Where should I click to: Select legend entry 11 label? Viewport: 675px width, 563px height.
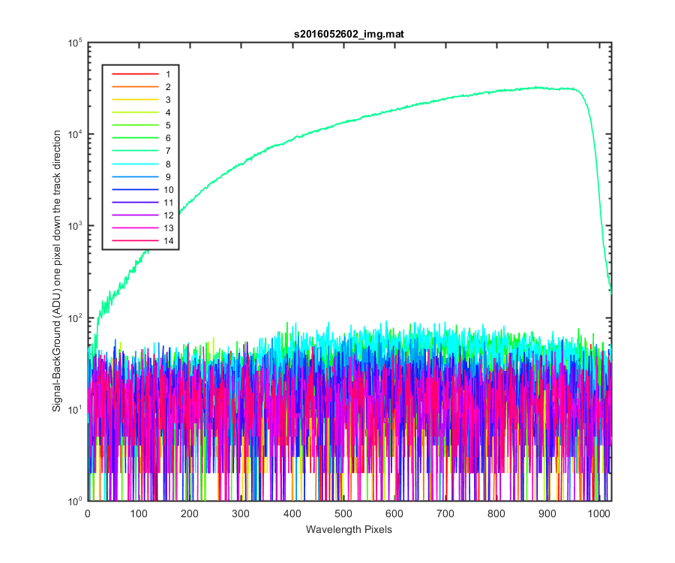click(168, 203)
